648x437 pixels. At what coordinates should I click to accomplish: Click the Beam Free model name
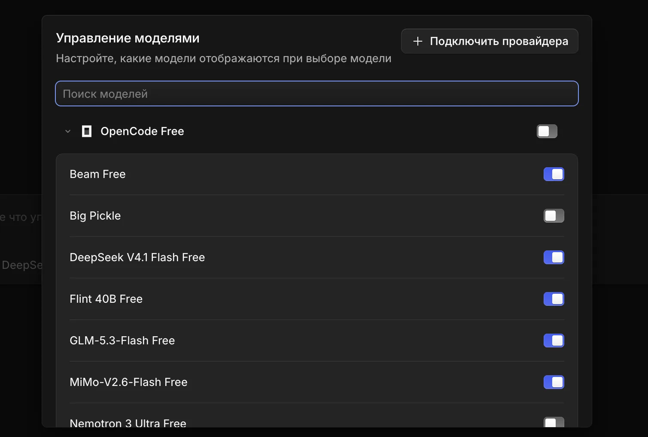click(x=97, y=174)
